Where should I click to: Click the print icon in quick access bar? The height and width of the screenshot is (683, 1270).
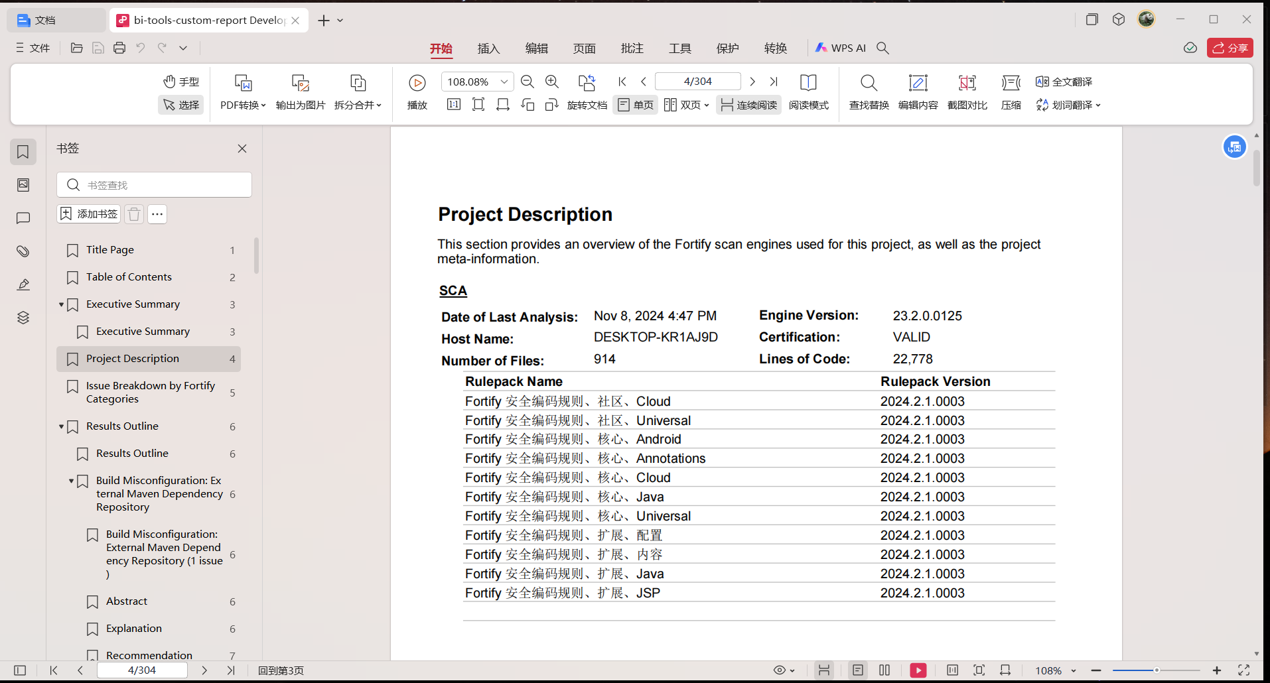click(119, 48)
